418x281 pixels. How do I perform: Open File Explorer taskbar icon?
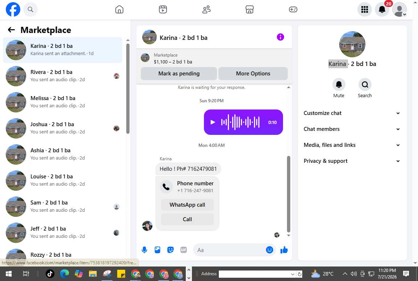click(x=93, y=274)
